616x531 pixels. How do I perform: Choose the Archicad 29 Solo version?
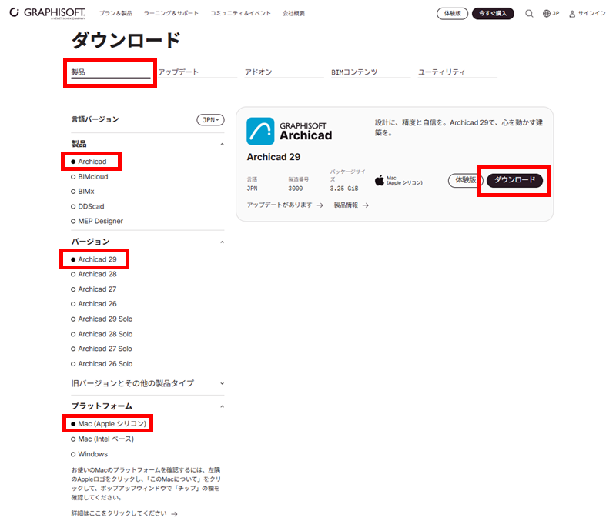tap(102, 319)
